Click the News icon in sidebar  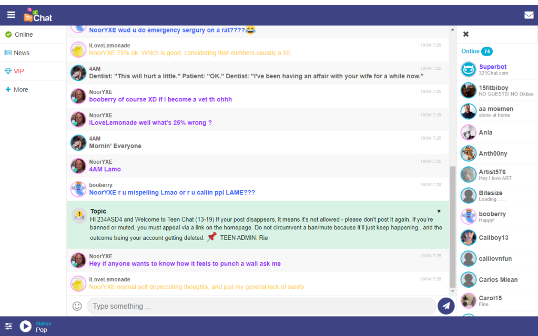coord(8,52)
